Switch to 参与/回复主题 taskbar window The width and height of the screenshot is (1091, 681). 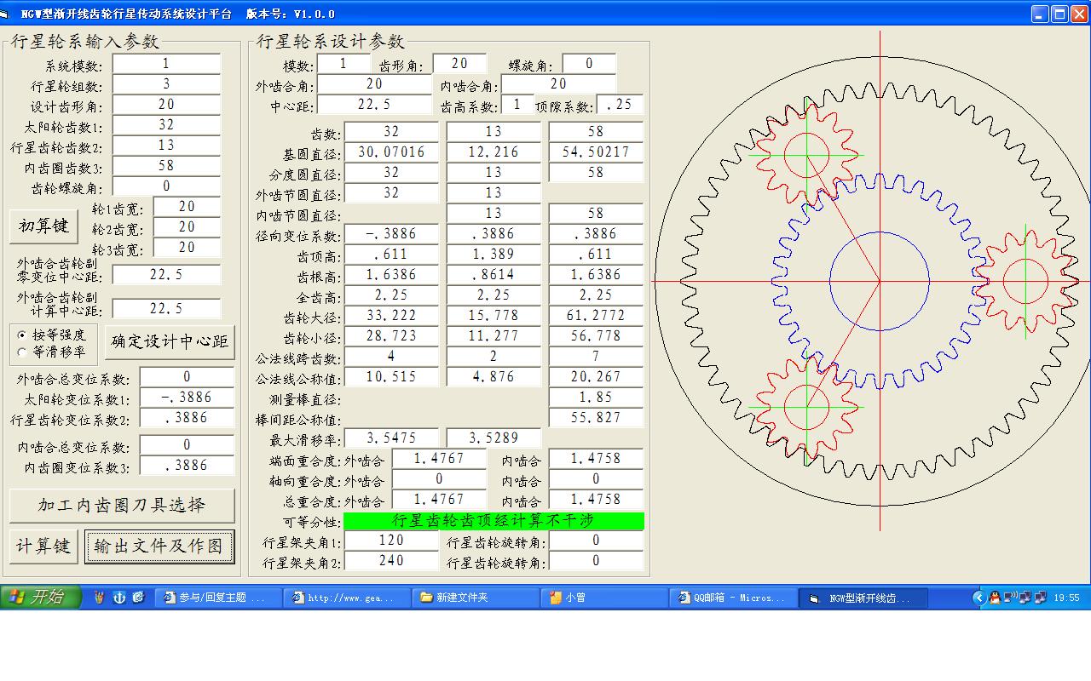[x=217, y=598]
